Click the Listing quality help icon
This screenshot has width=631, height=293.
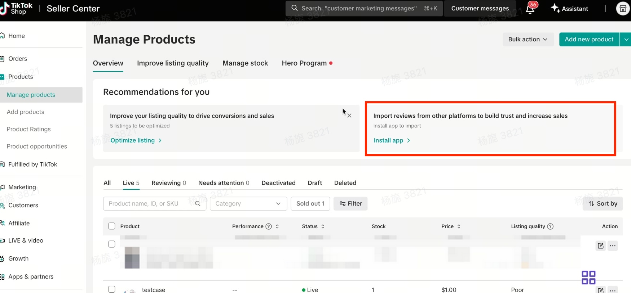(550, 226)
